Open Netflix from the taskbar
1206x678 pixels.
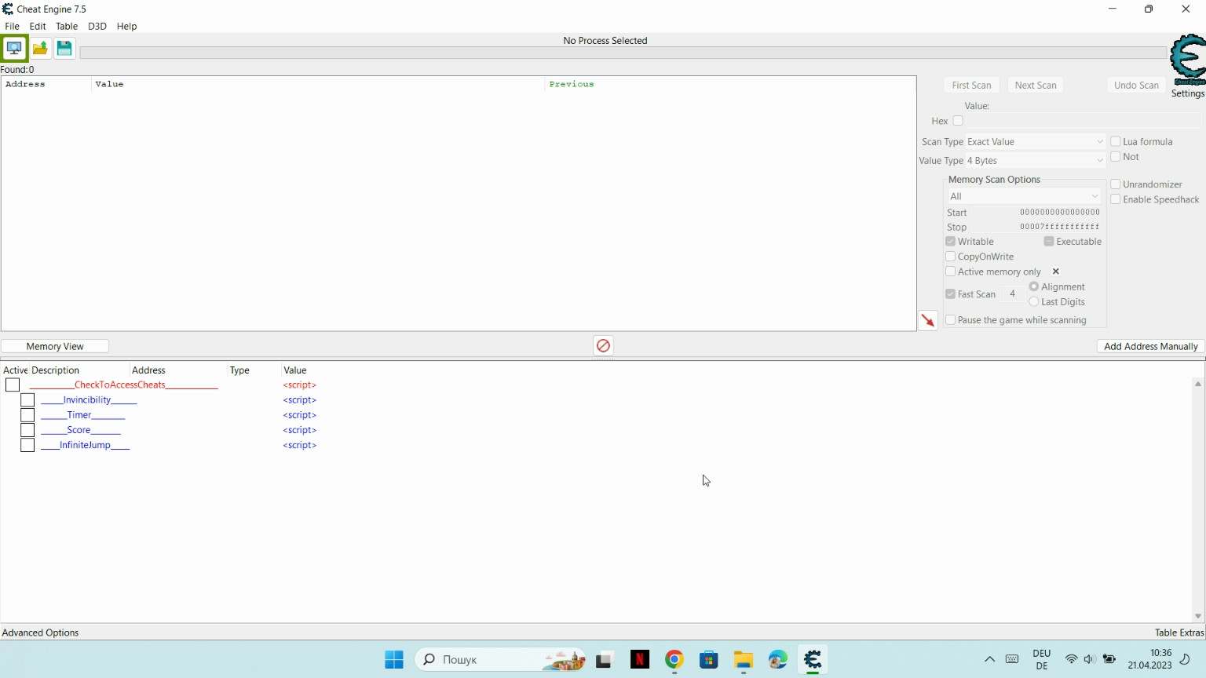pyautogui.click(x=640, y=660)
